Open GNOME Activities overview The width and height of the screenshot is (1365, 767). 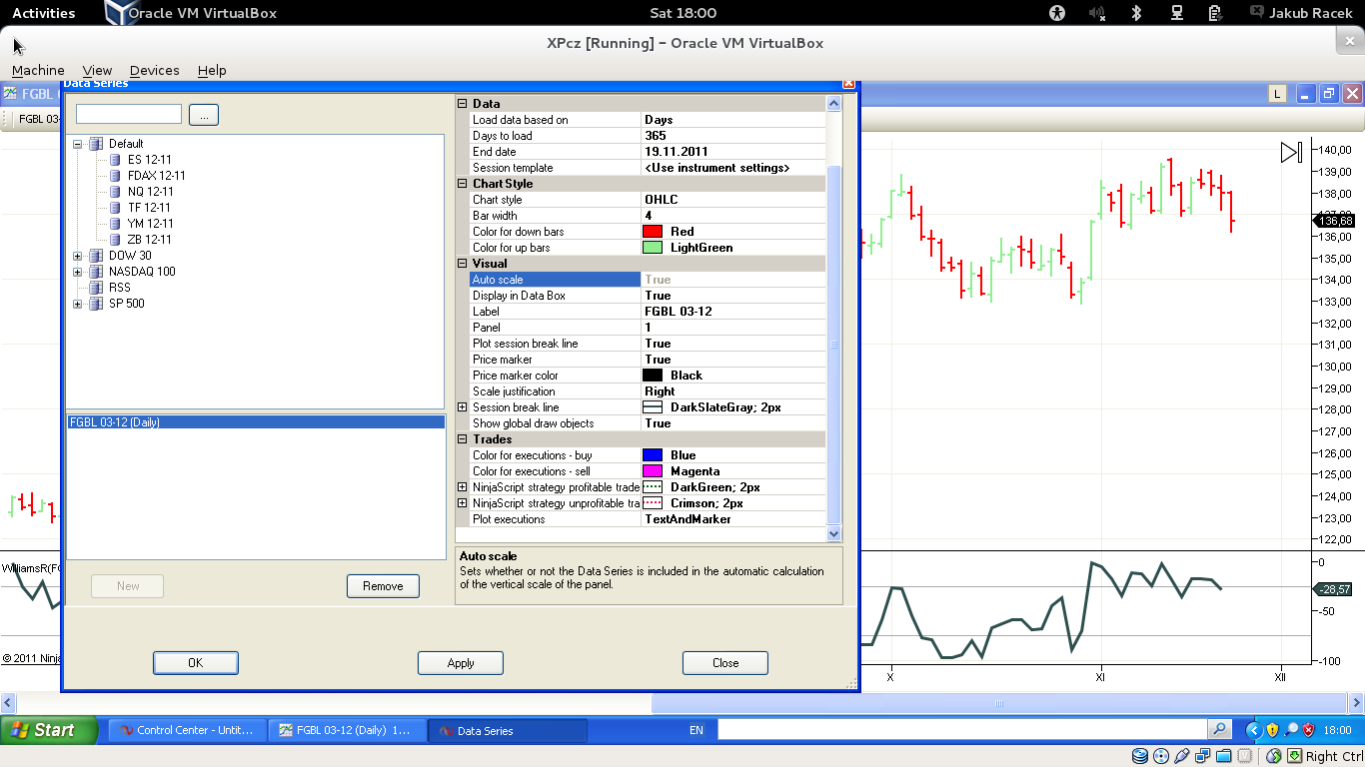click(x=43, y=13)
